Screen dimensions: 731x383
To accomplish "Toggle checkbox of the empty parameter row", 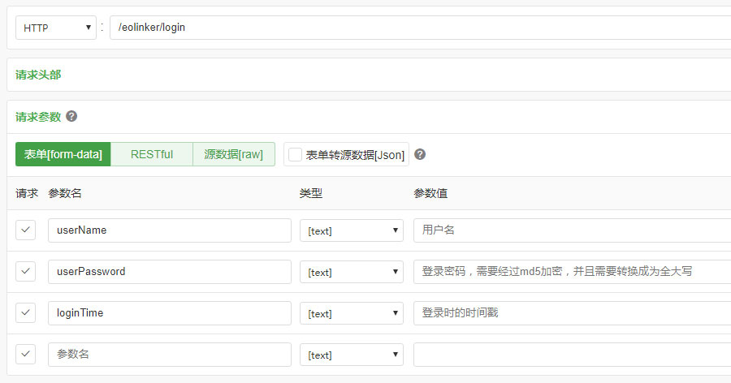I will point(26,355).
